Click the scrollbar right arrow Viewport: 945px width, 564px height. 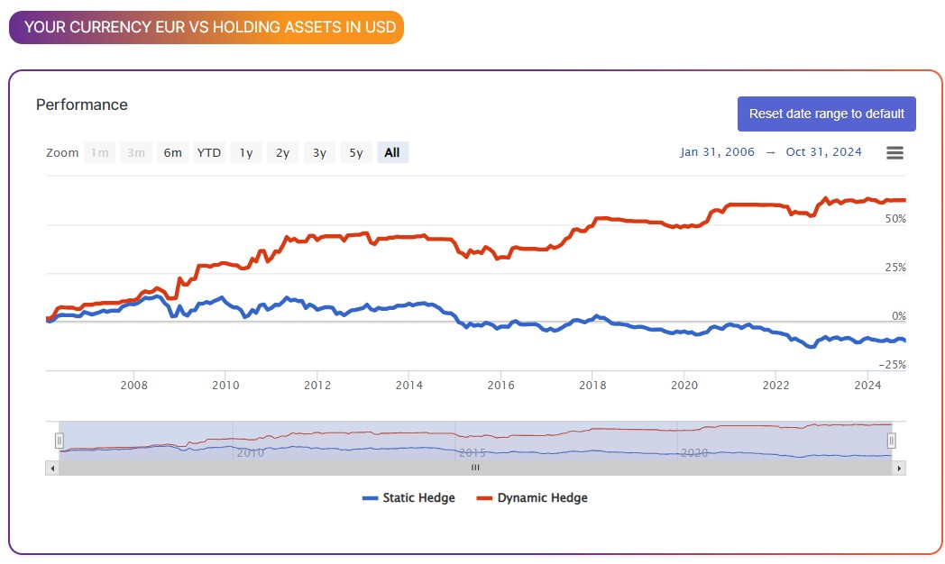898,468
